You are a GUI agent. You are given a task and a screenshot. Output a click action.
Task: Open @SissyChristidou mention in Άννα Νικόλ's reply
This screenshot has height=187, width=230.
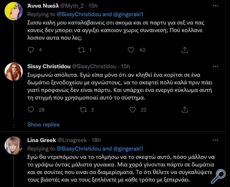78,14
